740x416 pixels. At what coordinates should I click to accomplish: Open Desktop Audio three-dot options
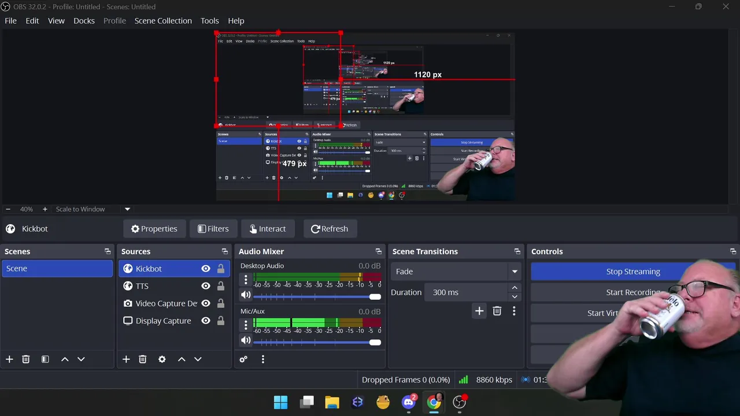tap(246, 280)
